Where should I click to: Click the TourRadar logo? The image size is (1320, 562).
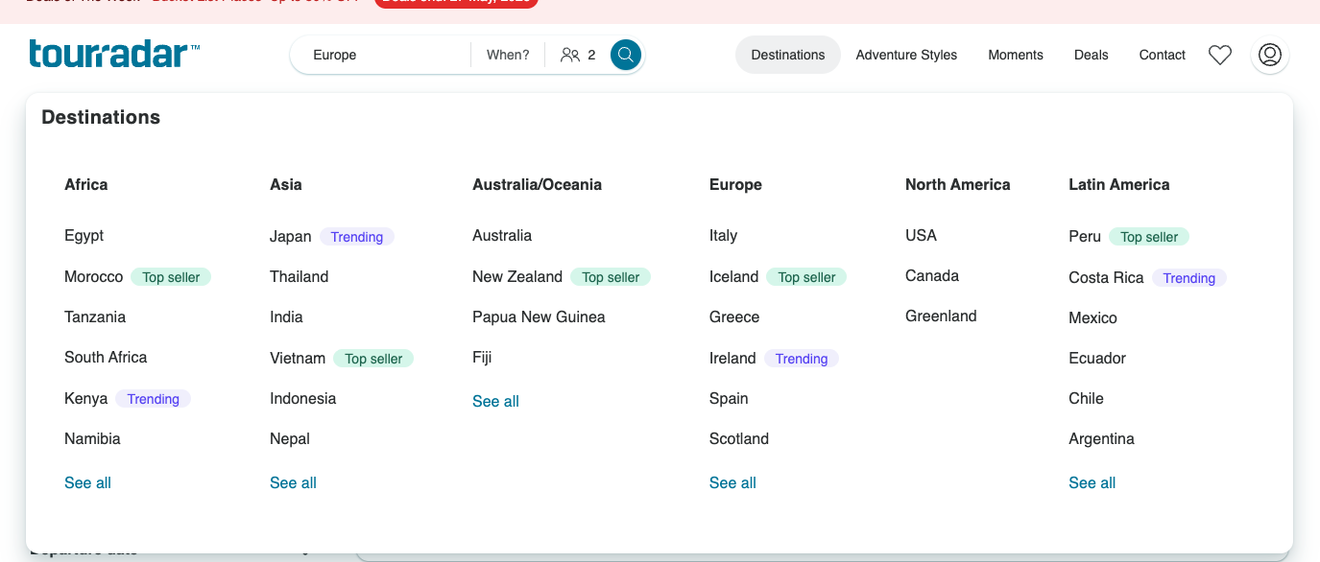coord(114,54)
